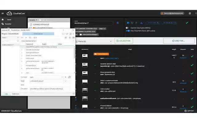Click the first outlined blue button in options panel

[x=153, y=23]
